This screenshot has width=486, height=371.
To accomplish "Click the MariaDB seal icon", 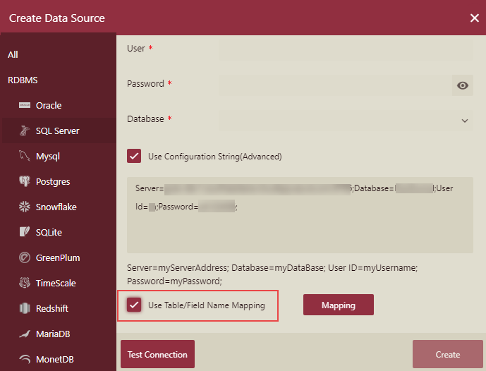I will (x=25, y=334).
